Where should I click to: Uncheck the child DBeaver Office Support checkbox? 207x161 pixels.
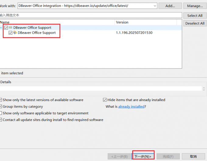click(x=10, y=33)
